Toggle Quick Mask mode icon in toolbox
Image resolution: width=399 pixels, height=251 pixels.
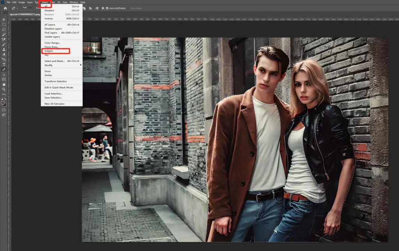[4, 110]
